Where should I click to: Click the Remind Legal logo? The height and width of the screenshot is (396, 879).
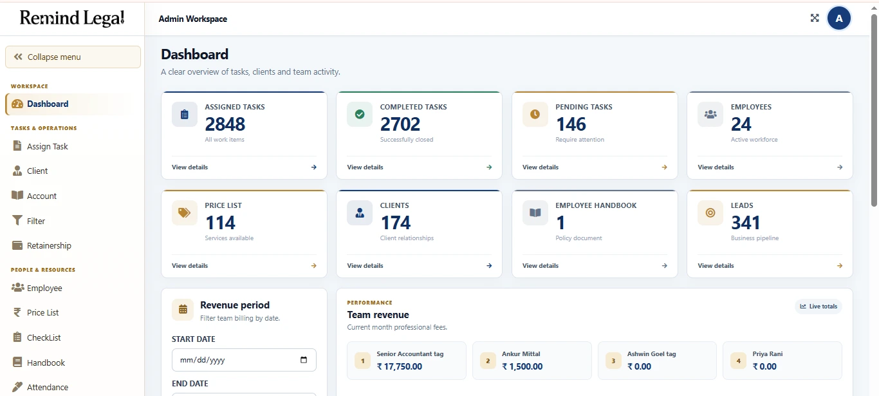(72, 18)
